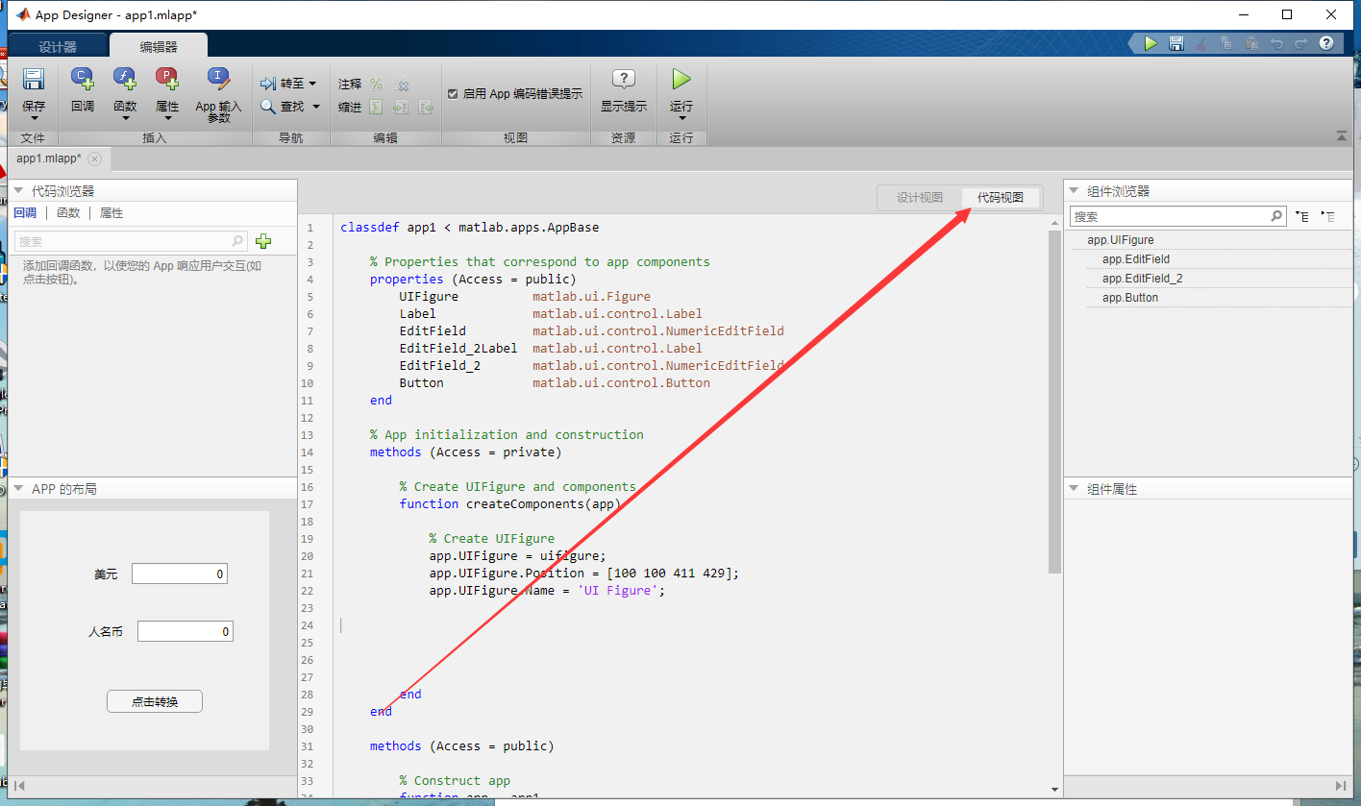
Task: Collapse the 代码浏览器 panel
Action: click(18, 191)
